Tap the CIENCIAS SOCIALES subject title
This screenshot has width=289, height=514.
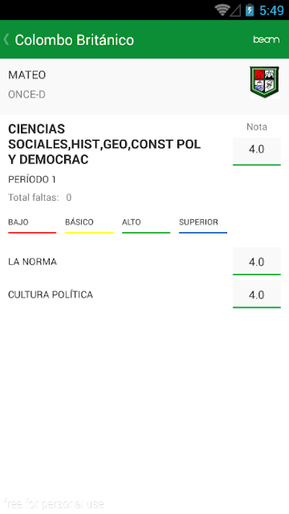(104, 145)
